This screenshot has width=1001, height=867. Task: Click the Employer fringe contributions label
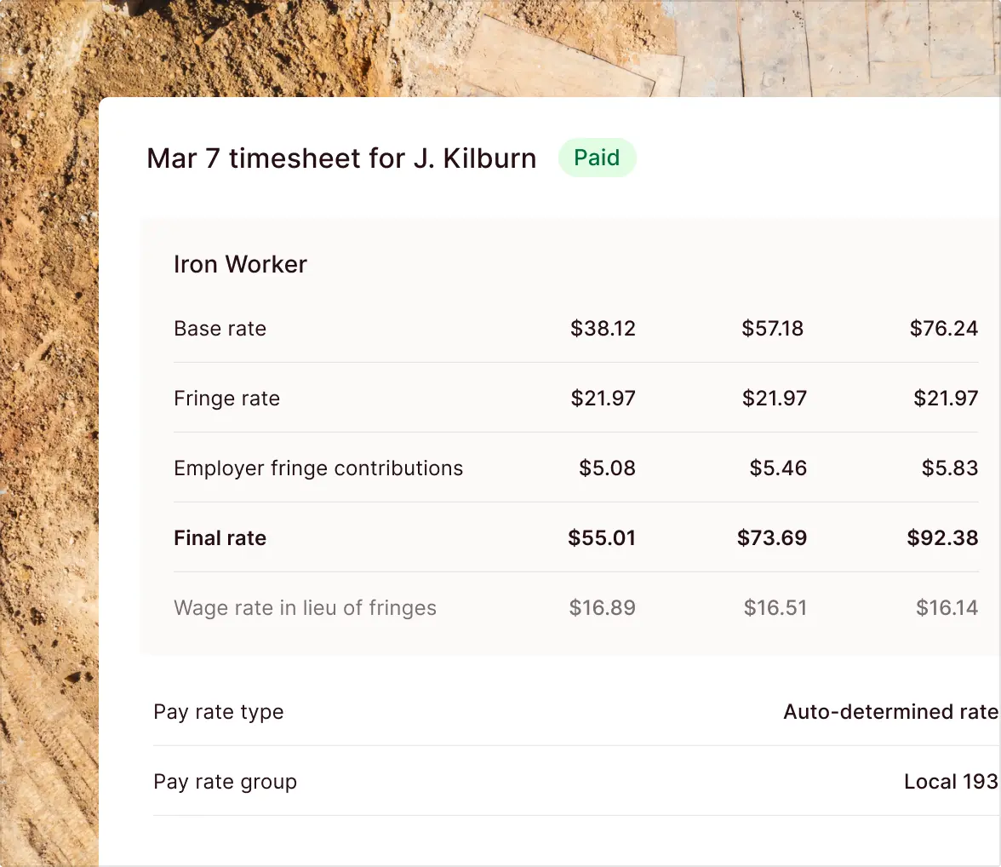point(318,468)
